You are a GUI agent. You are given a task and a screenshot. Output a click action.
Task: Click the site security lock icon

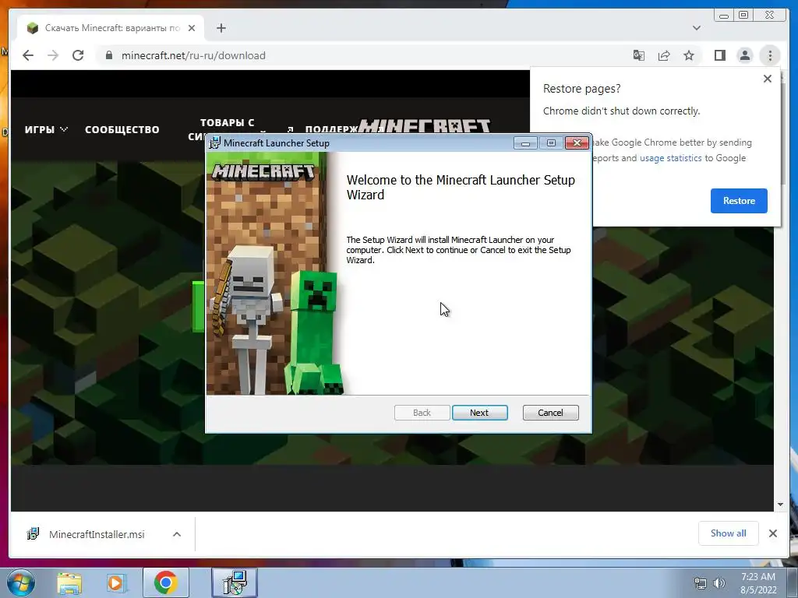(108, 55)
